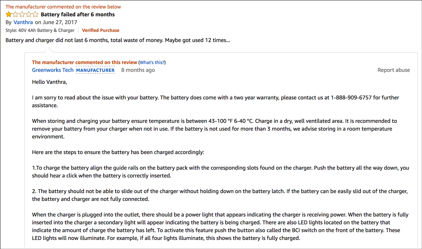Open Vanthra's reviewer profile
The width and height of the screenshot is (422, 249).
click(23, 22)
